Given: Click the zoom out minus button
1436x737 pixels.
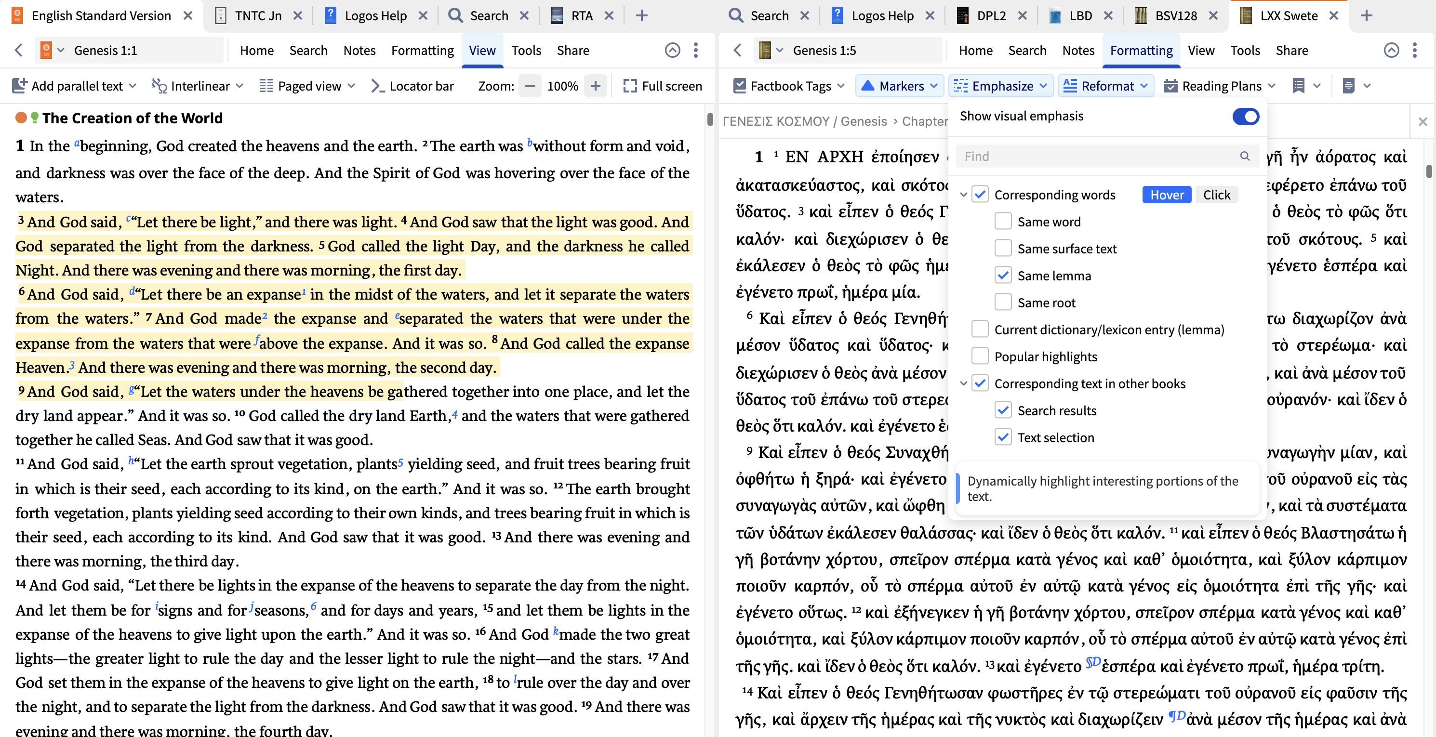Looking at the screenshot, I should point(530,86).
